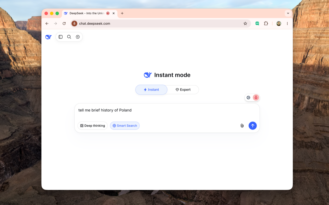Attach a file with the paperclip icon
The height and width of the screenshot is (205, 329).
tap(242, 126)
